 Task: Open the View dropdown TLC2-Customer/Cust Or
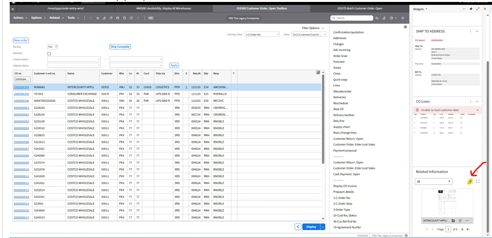point(309,34)
